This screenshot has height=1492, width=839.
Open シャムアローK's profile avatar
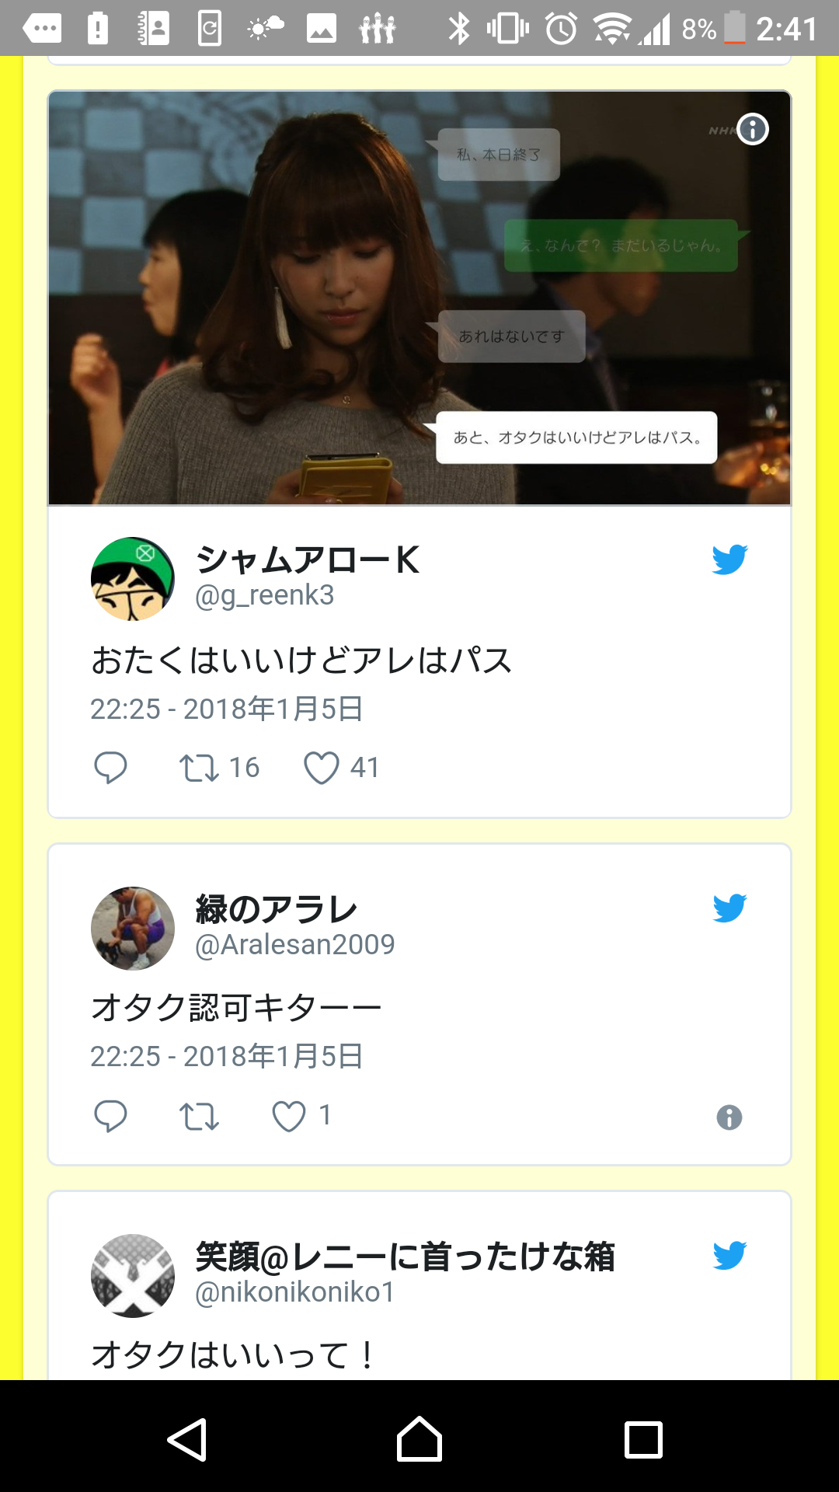133,579
